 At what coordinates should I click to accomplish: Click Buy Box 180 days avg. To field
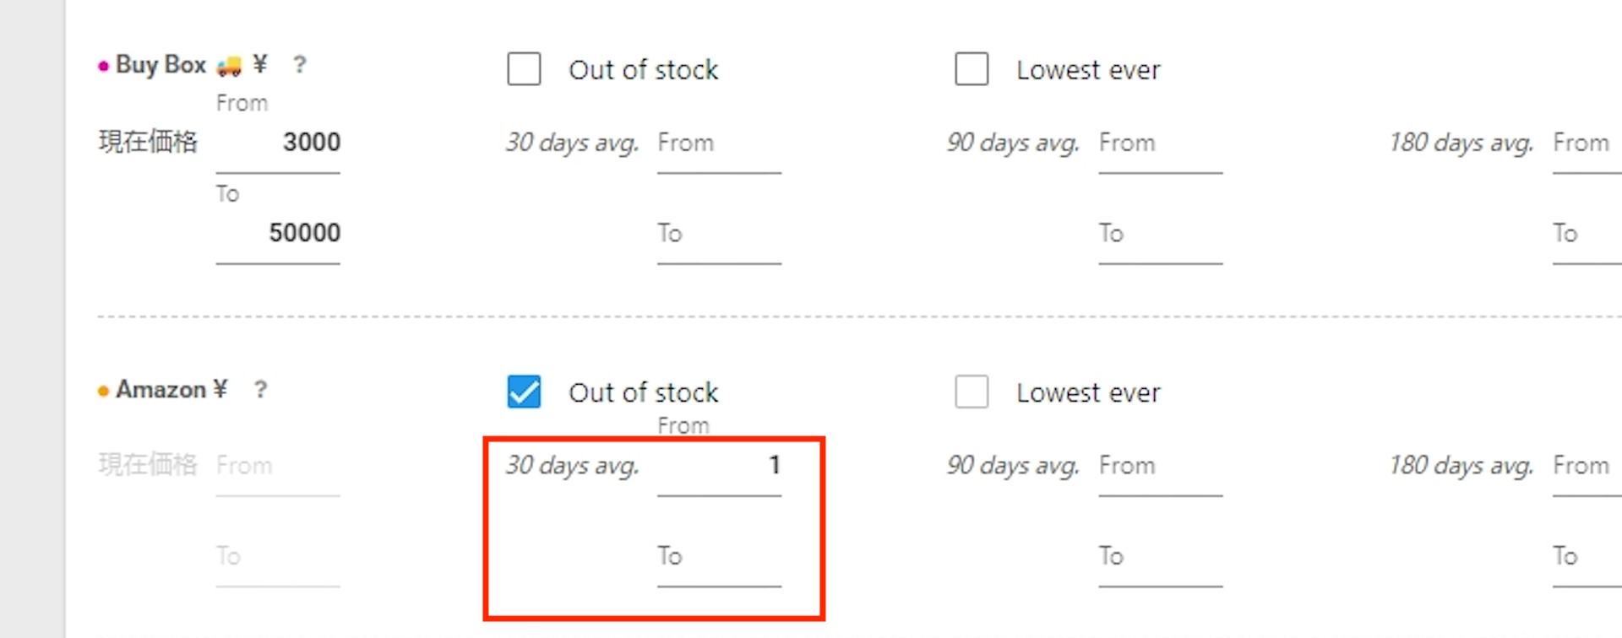pos(1587,234)
